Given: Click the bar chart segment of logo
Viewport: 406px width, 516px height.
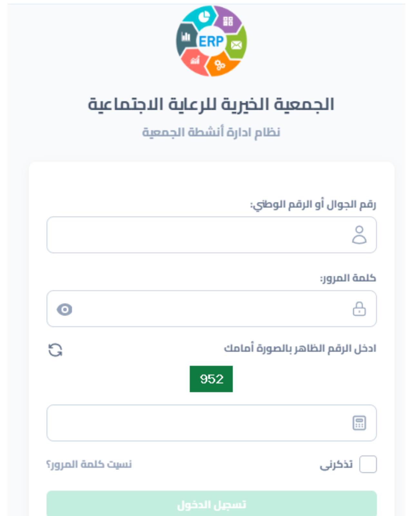Looking at the screenshot, I should (186, 38).
